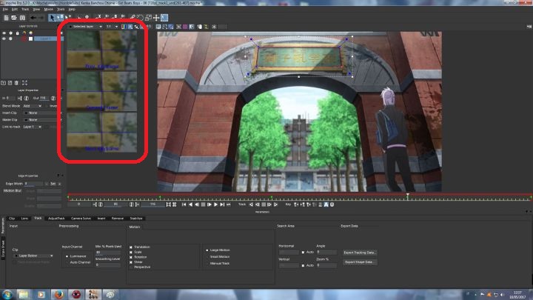Click the white matte color swatch of Layer 1

point(30,39)
